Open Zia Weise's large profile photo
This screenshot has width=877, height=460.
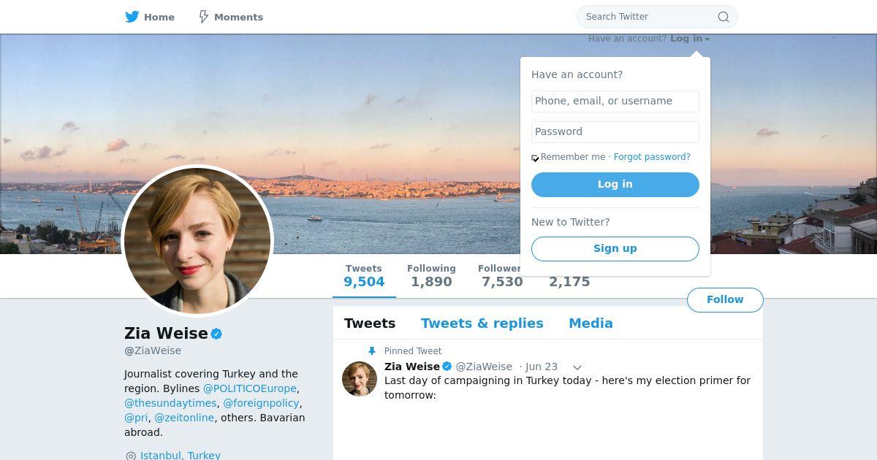pos(197,241)
